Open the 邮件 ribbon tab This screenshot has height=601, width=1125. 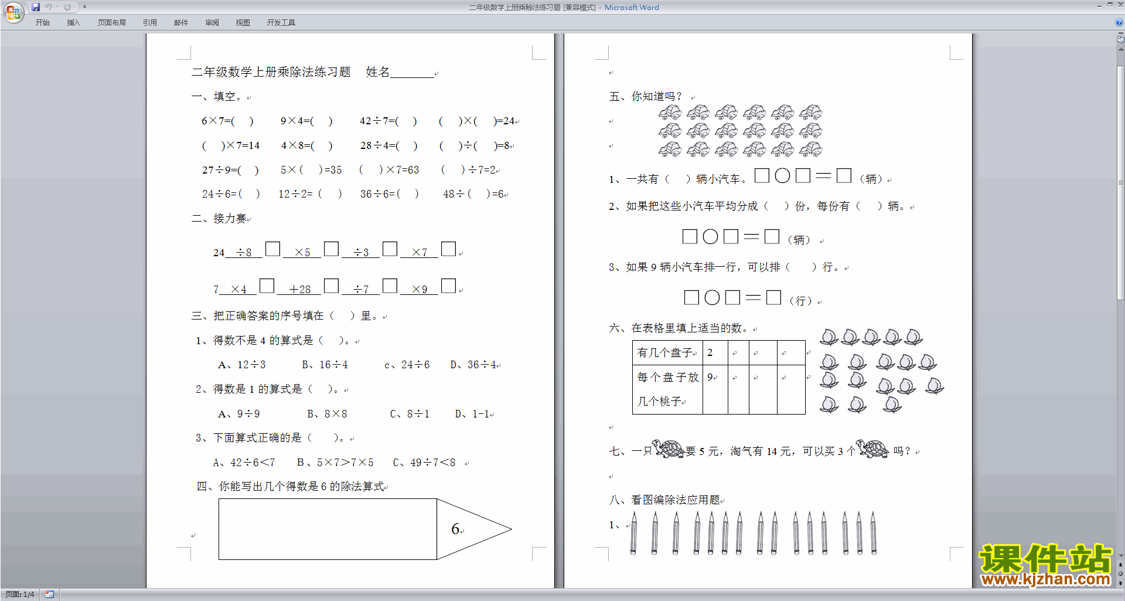pyautogui.click(x=181, y=23)
